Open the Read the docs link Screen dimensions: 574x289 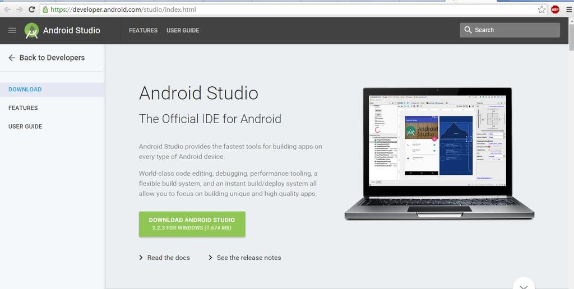tap(168, 258)
